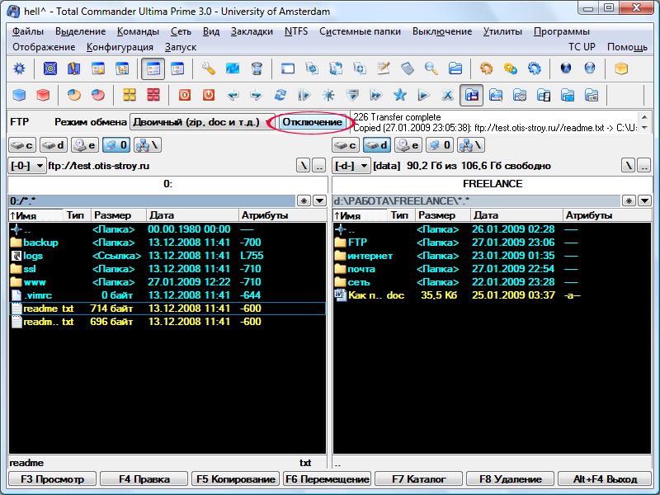
Task: Go back with the blue left arrow
Action: (233, 95)
